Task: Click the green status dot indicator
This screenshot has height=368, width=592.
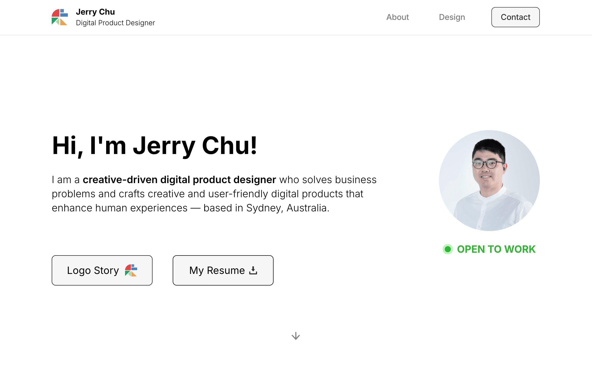Action: point(448,249)
